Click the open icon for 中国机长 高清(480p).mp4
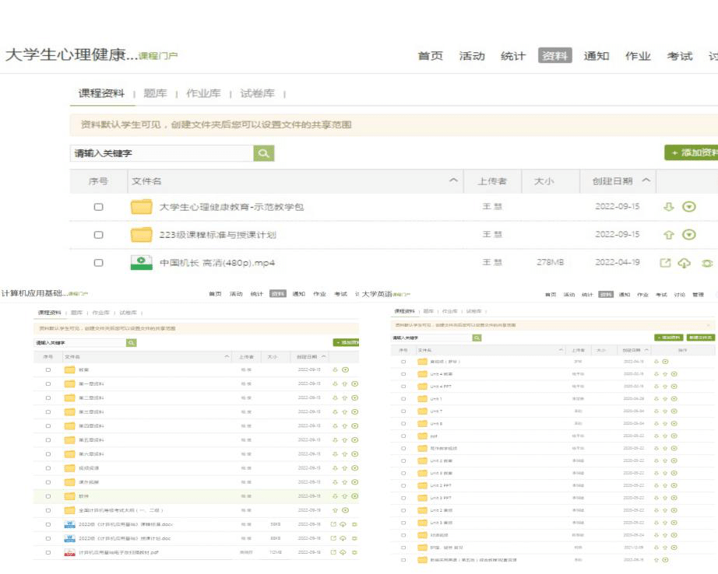The image size is (718, 574). pyautogui.click(x=665, y=263)
